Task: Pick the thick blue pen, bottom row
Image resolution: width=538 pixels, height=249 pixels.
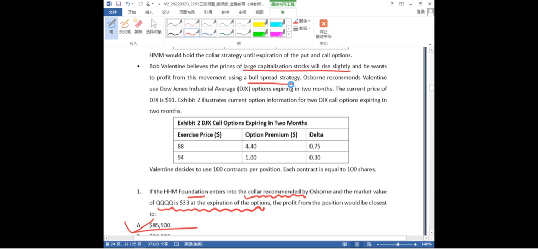Action: pos(209,33)
